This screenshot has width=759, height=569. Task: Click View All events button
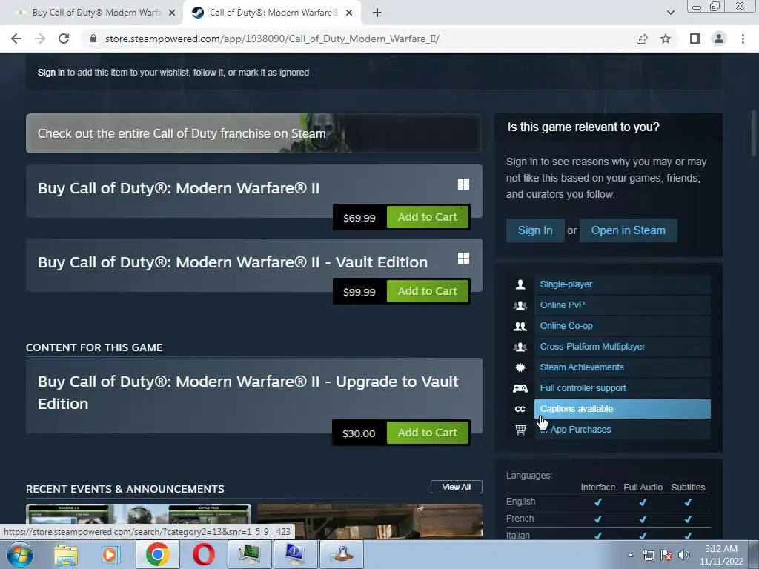click(x=456, y=487)
